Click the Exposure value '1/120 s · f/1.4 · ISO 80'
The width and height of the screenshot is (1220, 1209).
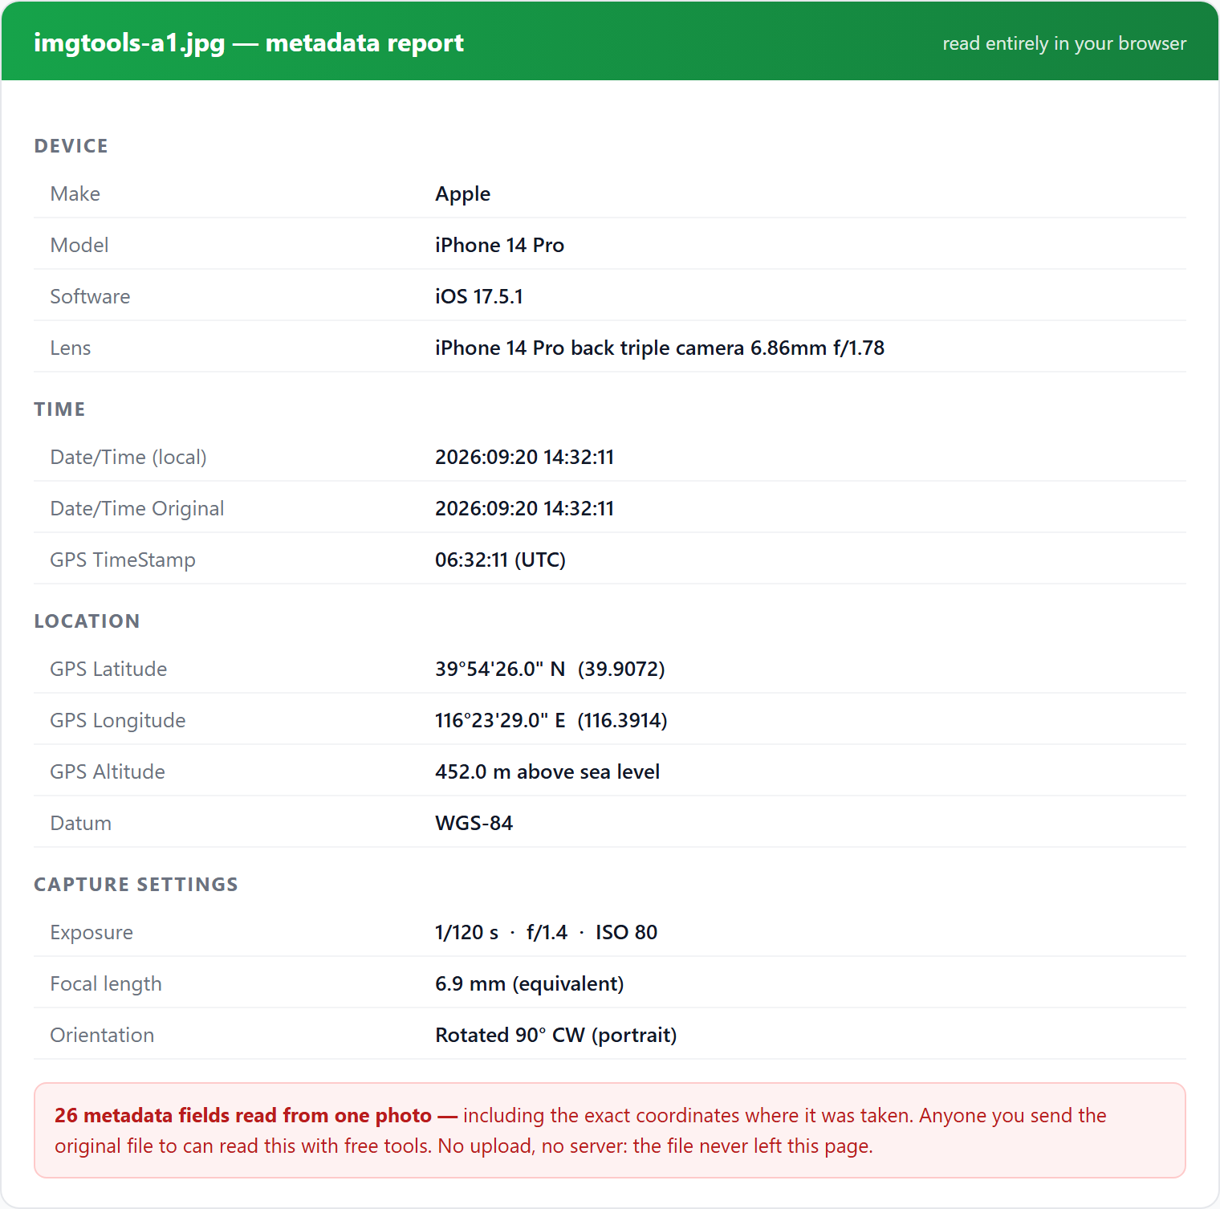(x=546, y=932)
